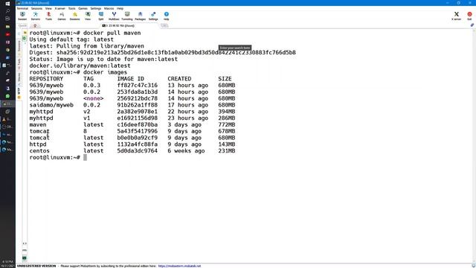This screenshot has height=268, width=476.
Task: Click the Help toolbar icon
Action: point(166,16)
